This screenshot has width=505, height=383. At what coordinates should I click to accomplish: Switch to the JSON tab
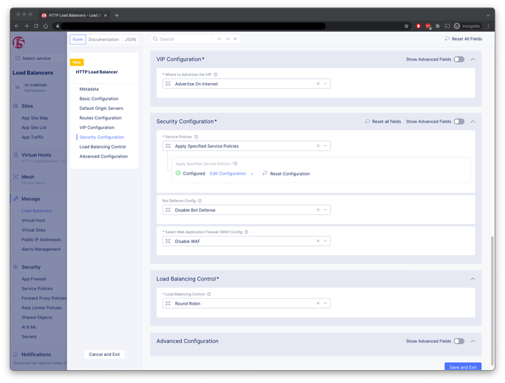point(130,40)
